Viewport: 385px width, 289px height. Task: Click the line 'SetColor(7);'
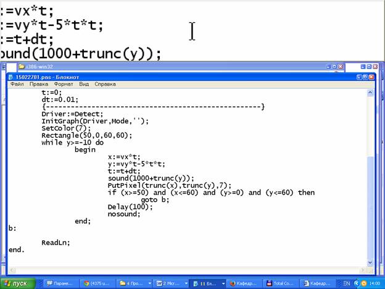click(x=66, y=128)
